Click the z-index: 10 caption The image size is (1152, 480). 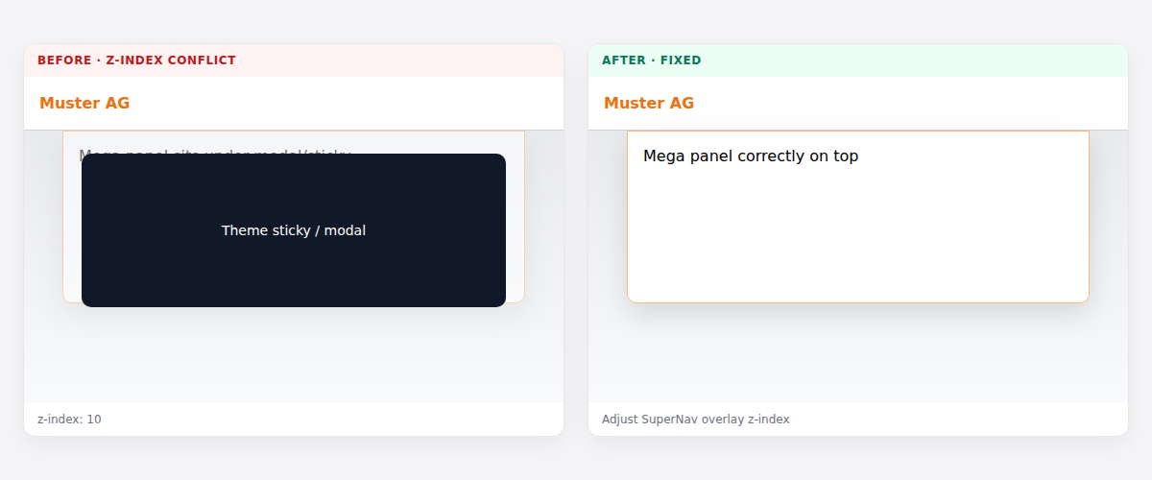[69, 420]
